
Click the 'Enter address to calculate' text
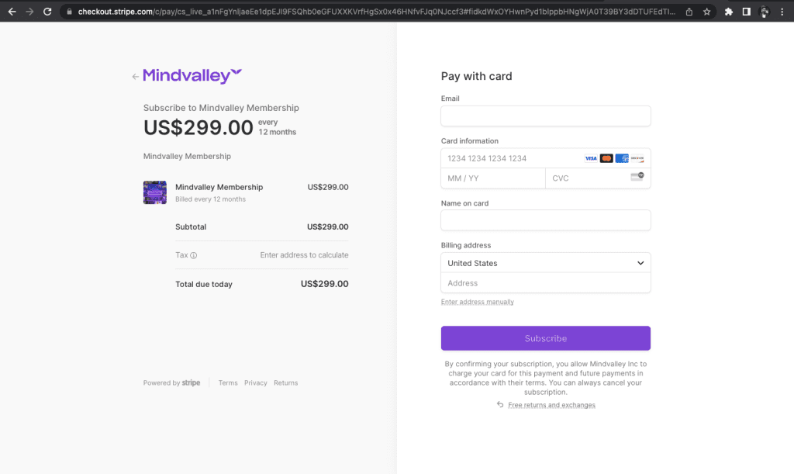coord(304,255)
